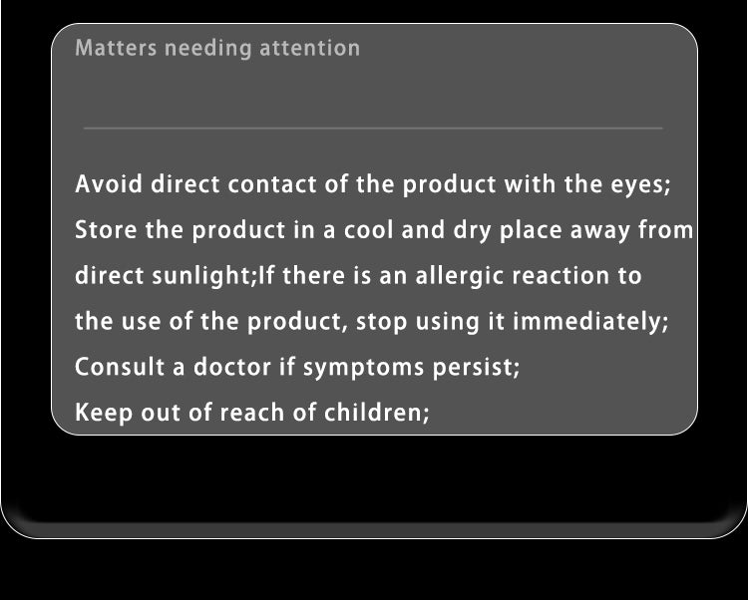Click the word "immediately;"
Viewport: 748px width, 600px height.
coord(590,321)
